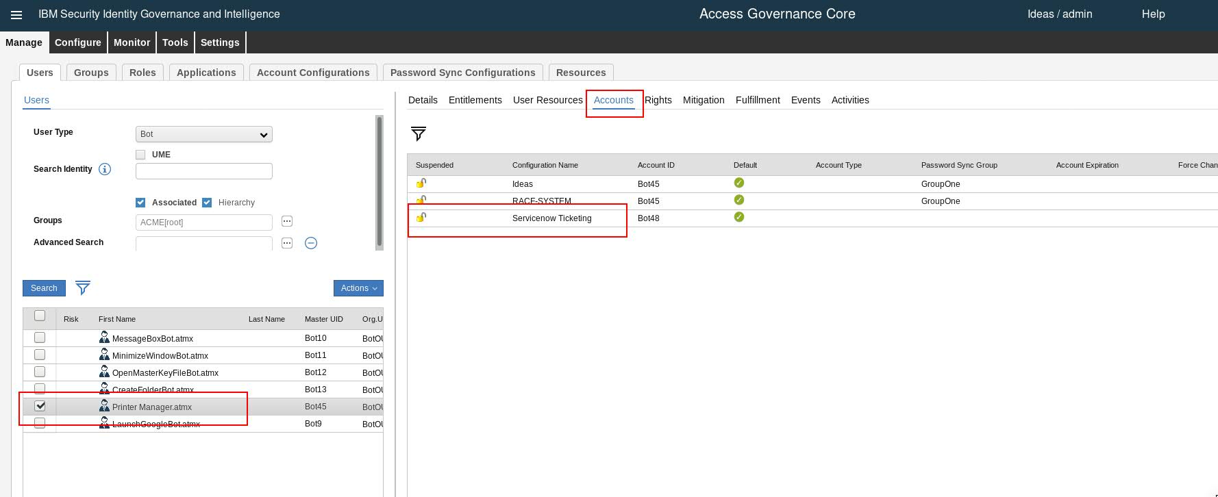Switch to the Details tab
The image size is (1218, 497).
[x=423, y=100]
